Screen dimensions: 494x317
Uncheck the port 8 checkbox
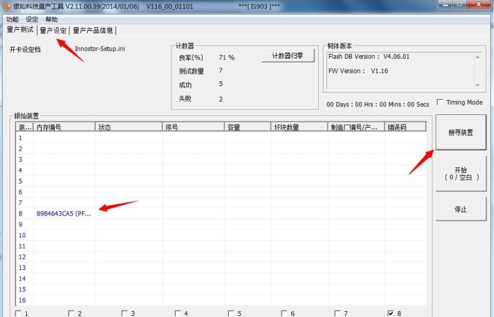point(391,313)
